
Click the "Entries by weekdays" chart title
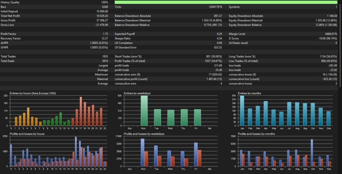click(137, 93)
